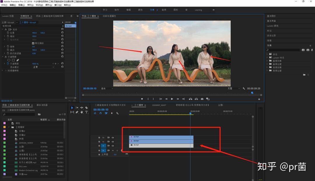This screenshot has width=315, height=181.
Task: Click the Export Frame camera icon
Action: click(x=202, y=99)
